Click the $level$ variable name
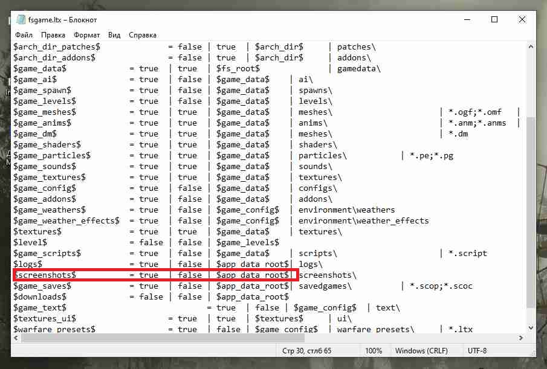This screenshot has height=369, width=547. [x=30, y=242]
